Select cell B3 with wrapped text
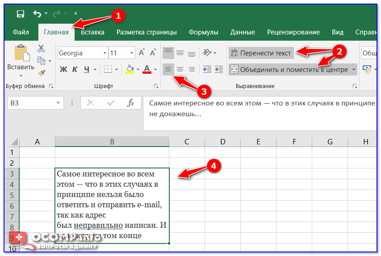This screenshot has width=381, height=256. pos(112,206)
